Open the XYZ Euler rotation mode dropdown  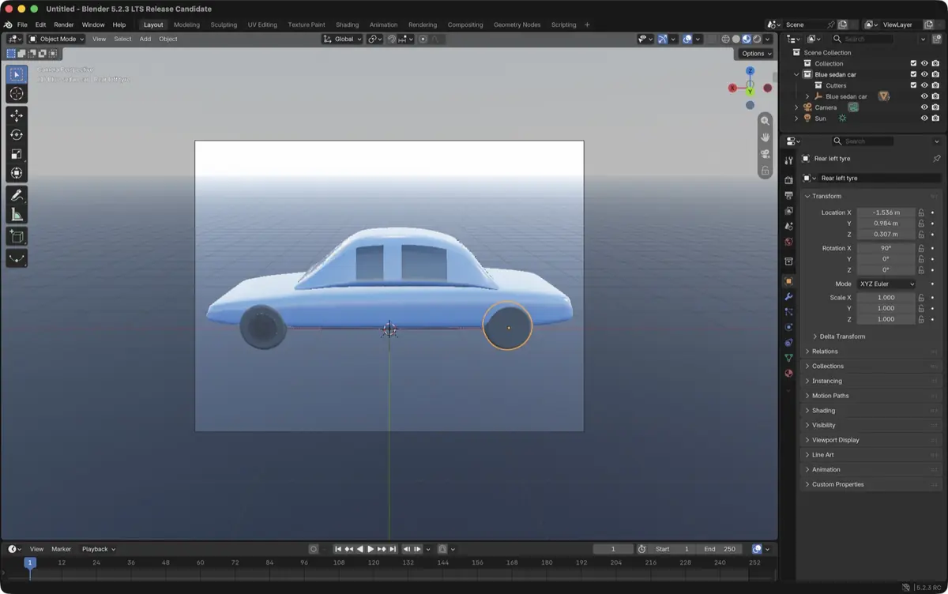(x=886, y=284)
